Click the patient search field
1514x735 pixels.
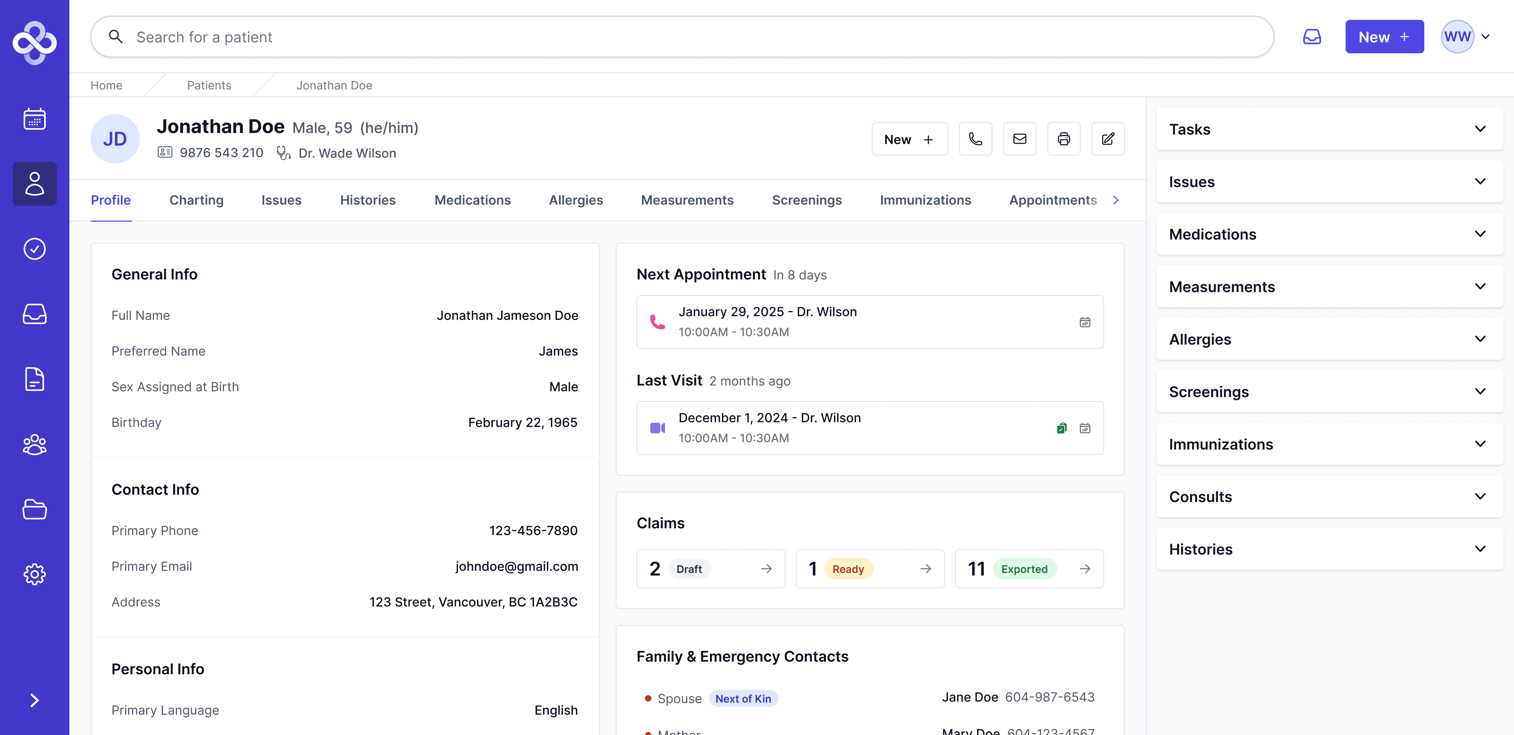[x=682, y=37]
